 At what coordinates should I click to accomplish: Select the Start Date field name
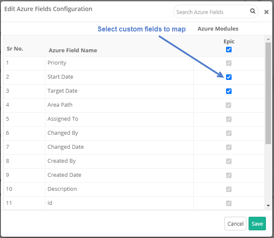coord(60,76)
